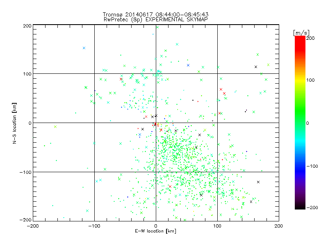Viewport: 328px width, 246px height.
Task: Click the colorbar tick label '100'
Action: (310, 80)
